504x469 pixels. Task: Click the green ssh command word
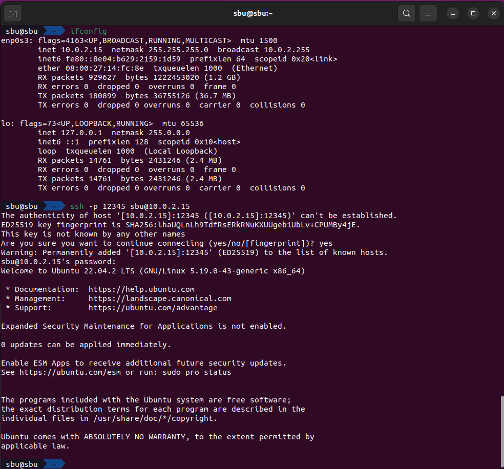click(x=77, y=206)
